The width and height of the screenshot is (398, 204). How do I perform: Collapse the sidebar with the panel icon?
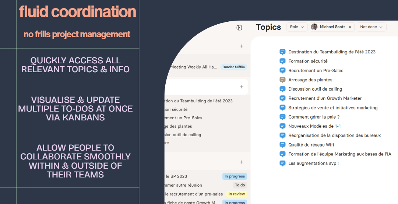(x=239, y=28)
